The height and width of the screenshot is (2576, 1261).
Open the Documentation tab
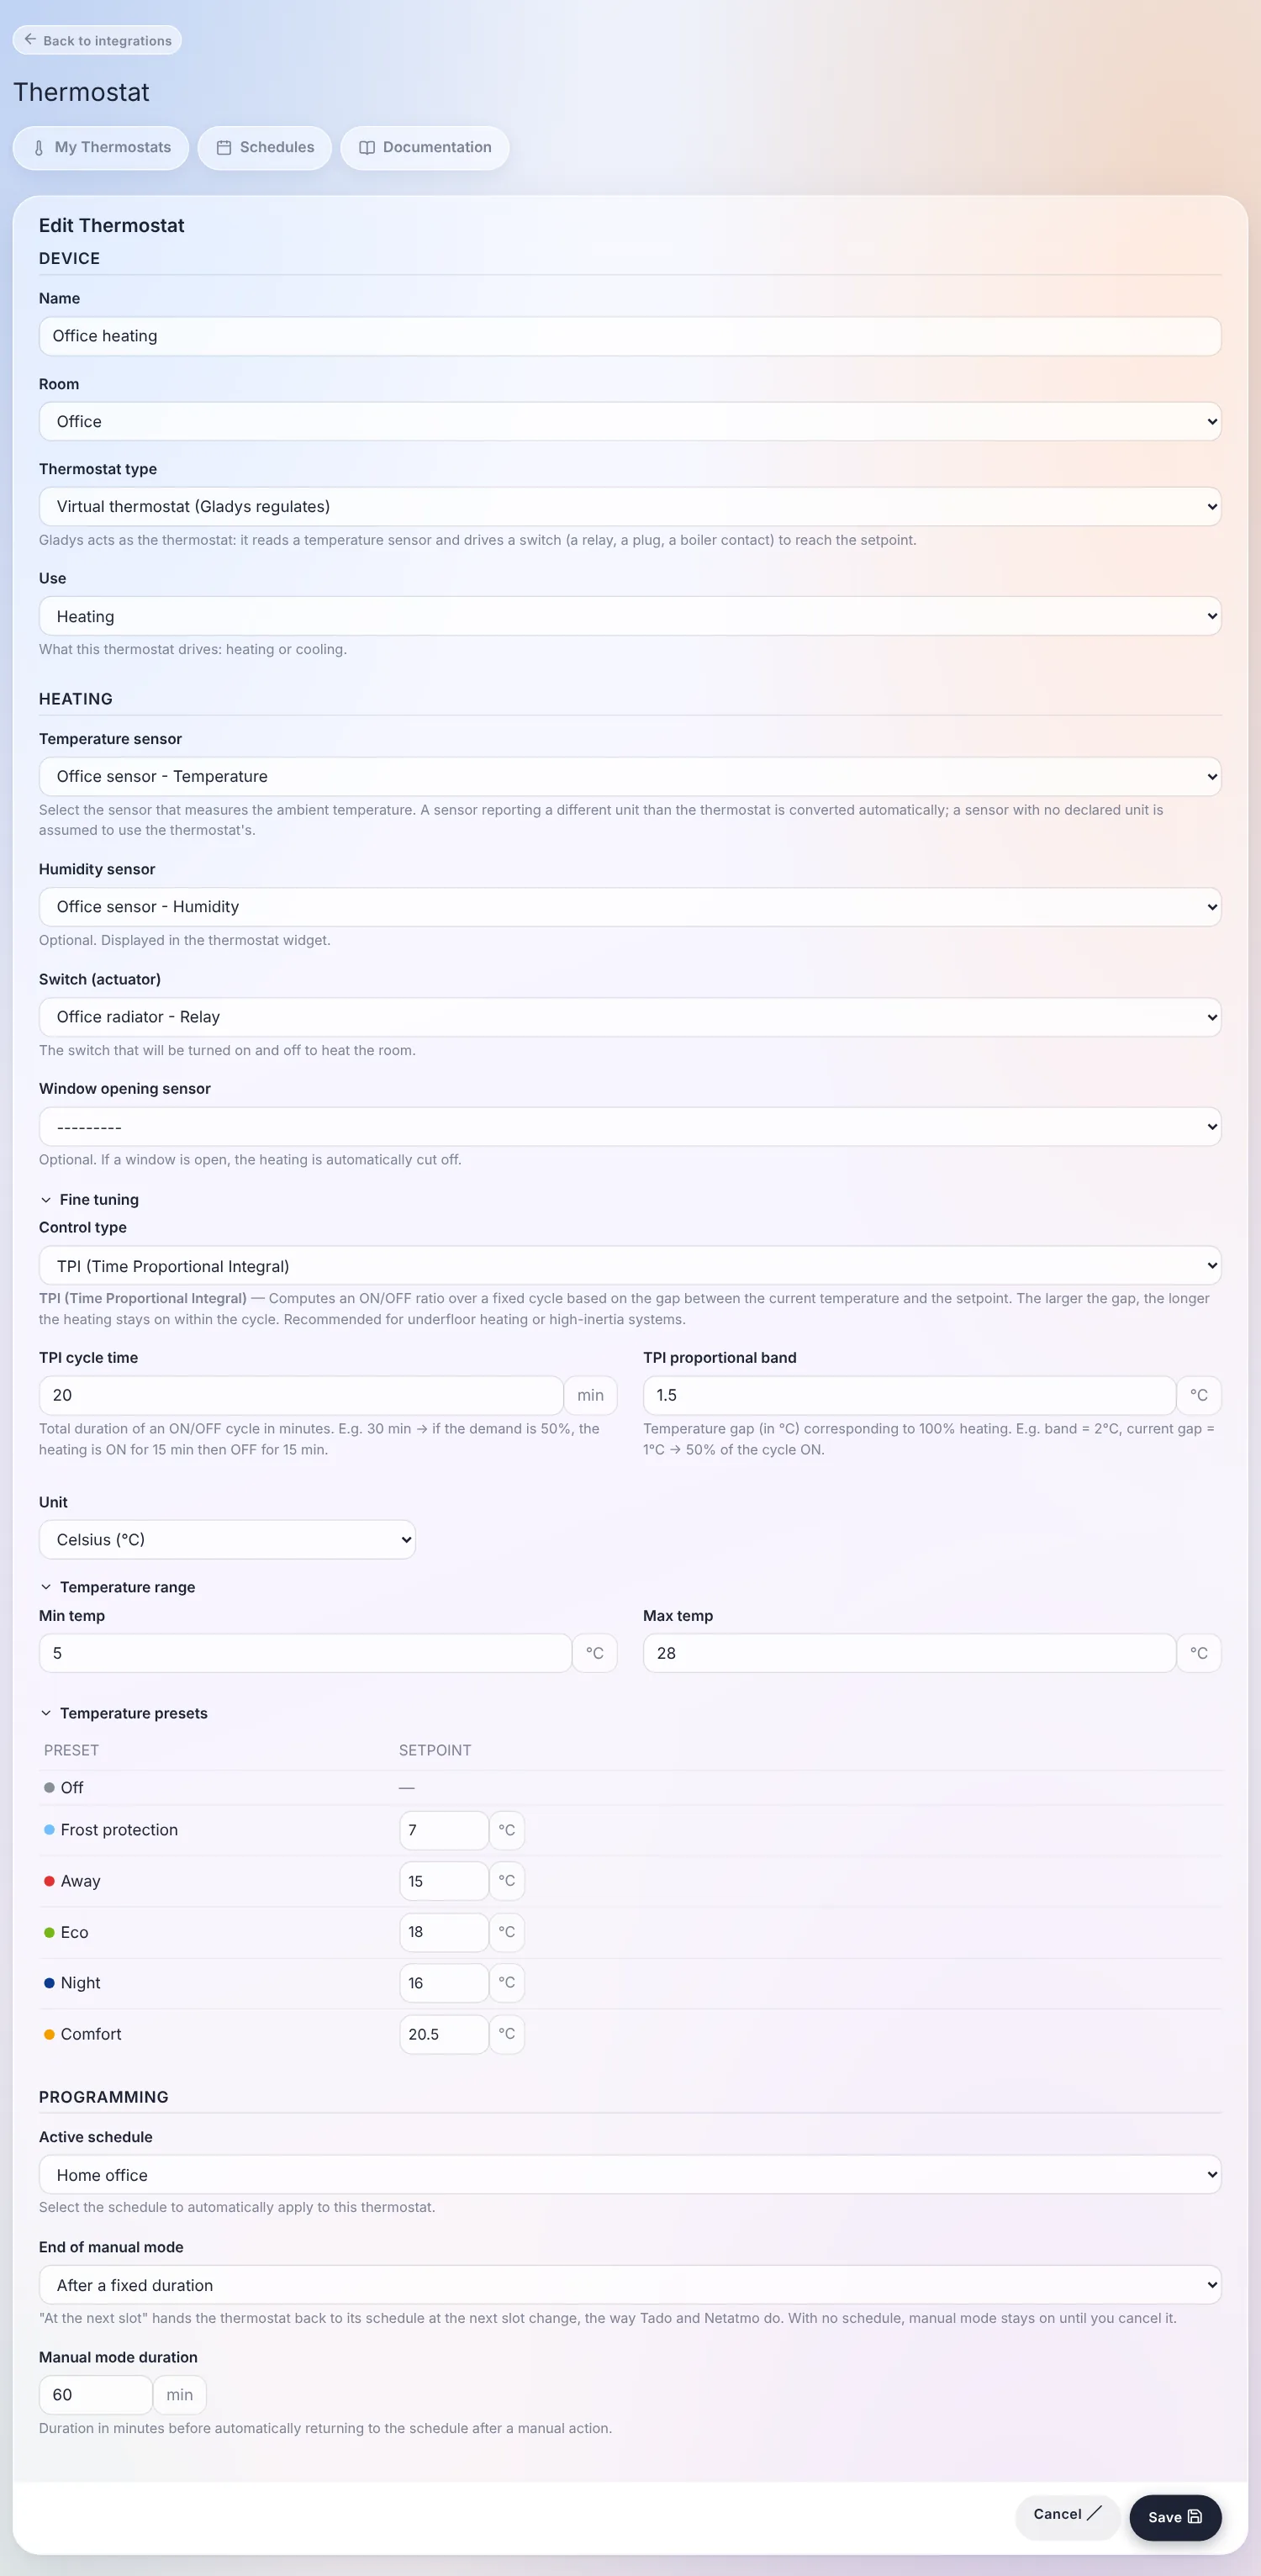click(x=425, y=148)
